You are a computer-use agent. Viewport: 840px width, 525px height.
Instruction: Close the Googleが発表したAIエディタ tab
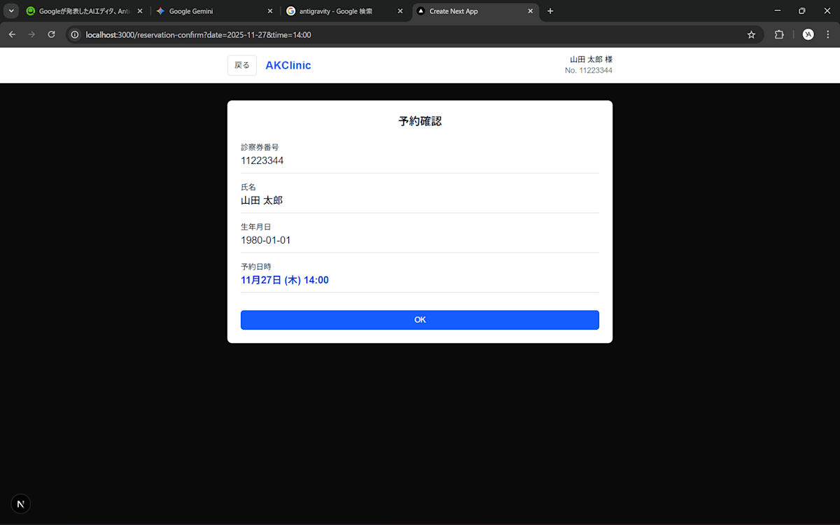[x=140, y=11]
